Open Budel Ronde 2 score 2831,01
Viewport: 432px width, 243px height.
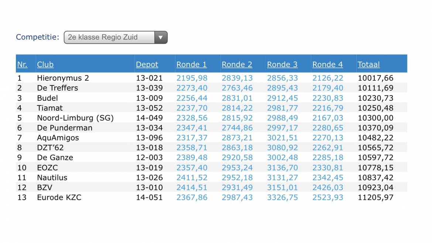point(237,98)
